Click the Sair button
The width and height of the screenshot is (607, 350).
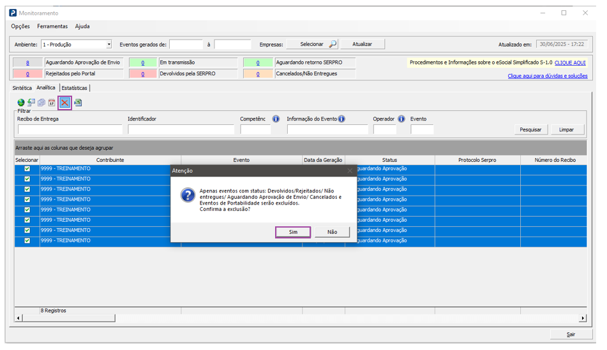coord(571,335)
